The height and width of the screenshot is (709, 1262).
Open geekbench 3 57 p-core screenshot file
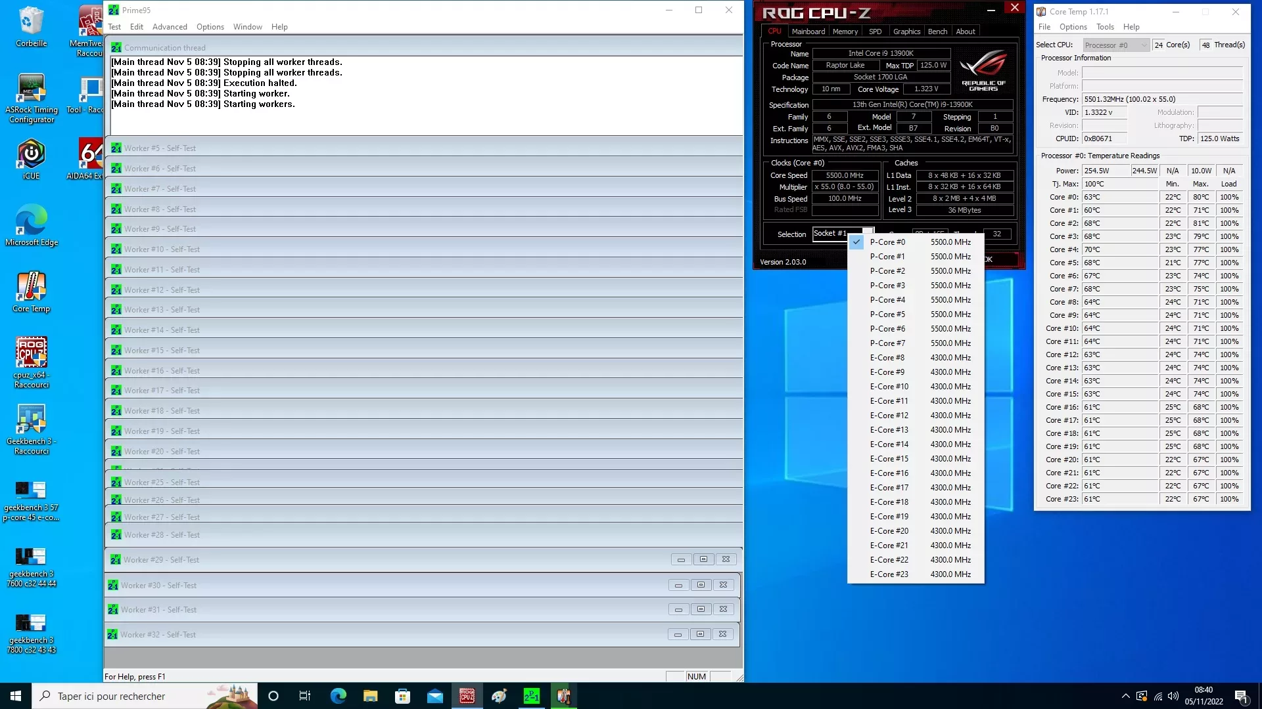pos(31,501)
